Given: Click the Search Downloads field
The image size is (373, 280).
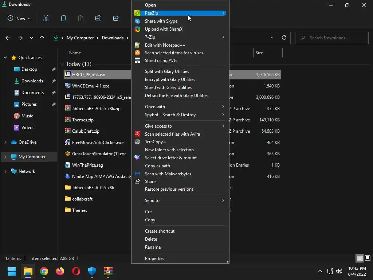Looking at the screenshot, I should pos(331,38).
